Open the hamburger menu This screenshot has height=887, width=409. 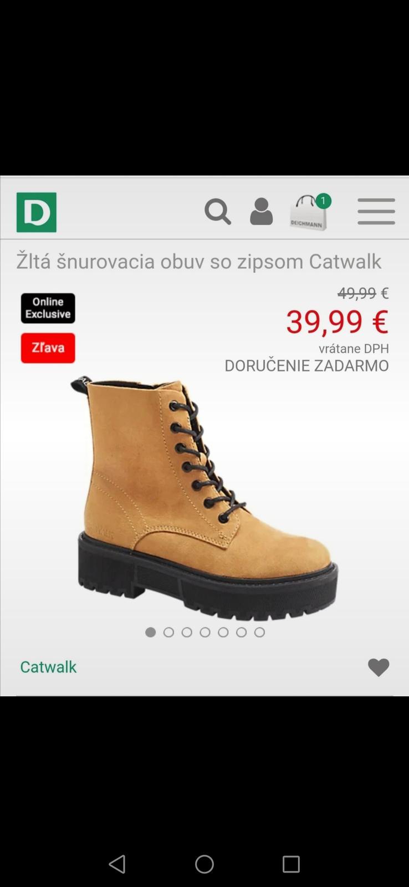[x=376, y=212]
